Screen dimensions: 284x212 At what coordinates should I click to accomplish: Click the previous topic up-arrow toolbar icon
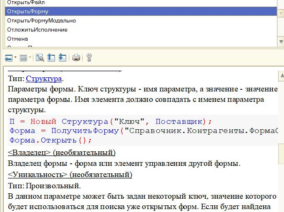click(x=51, y=58)
